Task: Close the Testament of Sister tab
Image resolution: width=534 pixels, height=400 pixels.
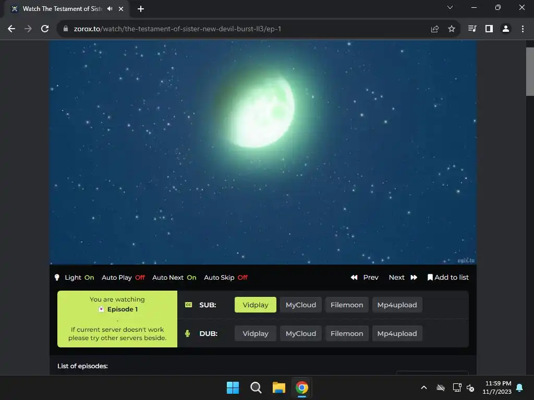Action: click(x=121, y=9)
